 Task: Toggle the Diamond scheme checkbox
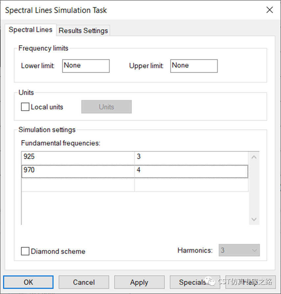click(25, 251)
